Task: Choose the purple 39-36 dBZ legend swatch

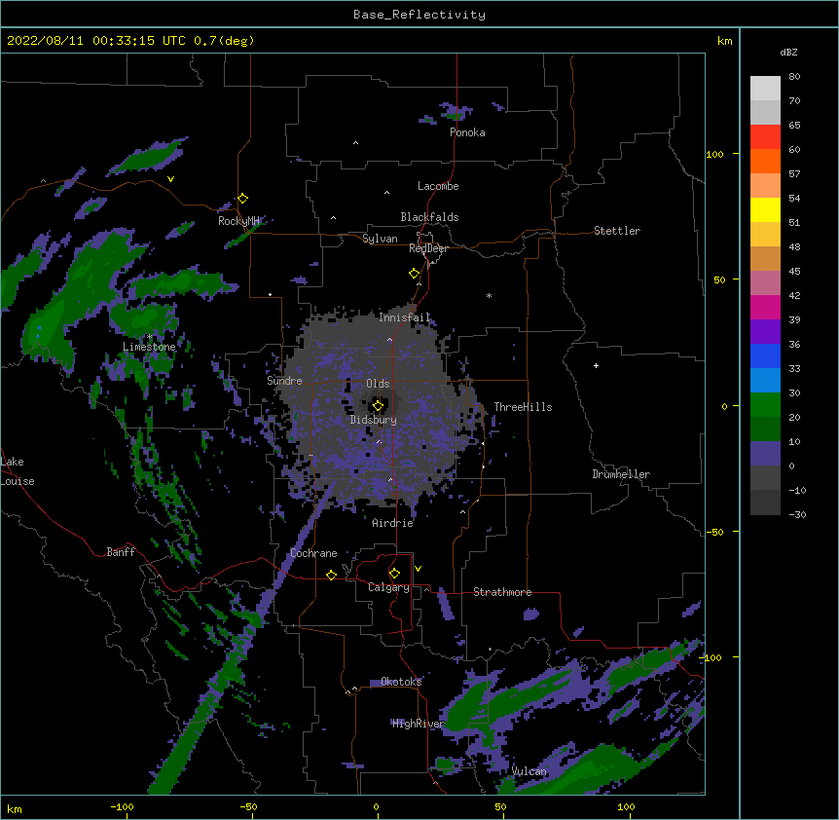Action: (765, 332)
